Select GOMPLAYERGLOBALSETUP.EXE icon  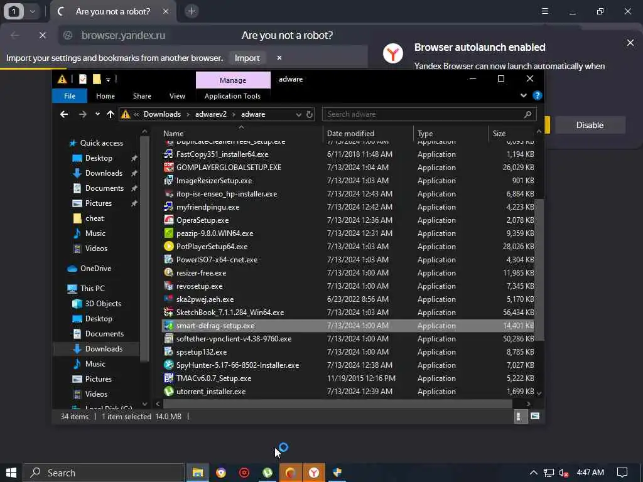tap(168, 167)
